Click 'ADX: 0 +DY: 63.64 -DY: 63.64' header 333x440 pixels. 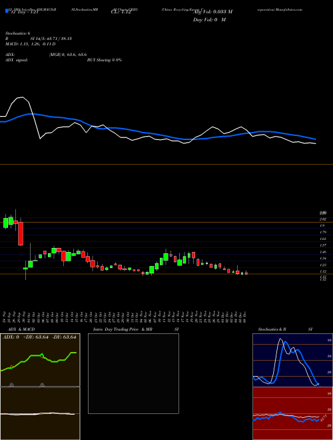click(x=39, y=337)
